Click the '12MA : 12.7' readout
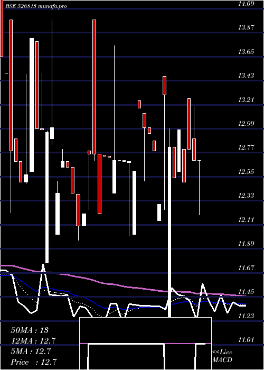The height and width of the screenshot is (370, 264). (x=33, y=341)
